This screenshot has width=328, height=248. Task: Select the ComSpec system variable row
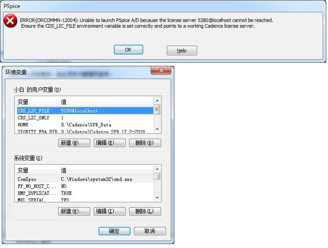click(85, 179)
